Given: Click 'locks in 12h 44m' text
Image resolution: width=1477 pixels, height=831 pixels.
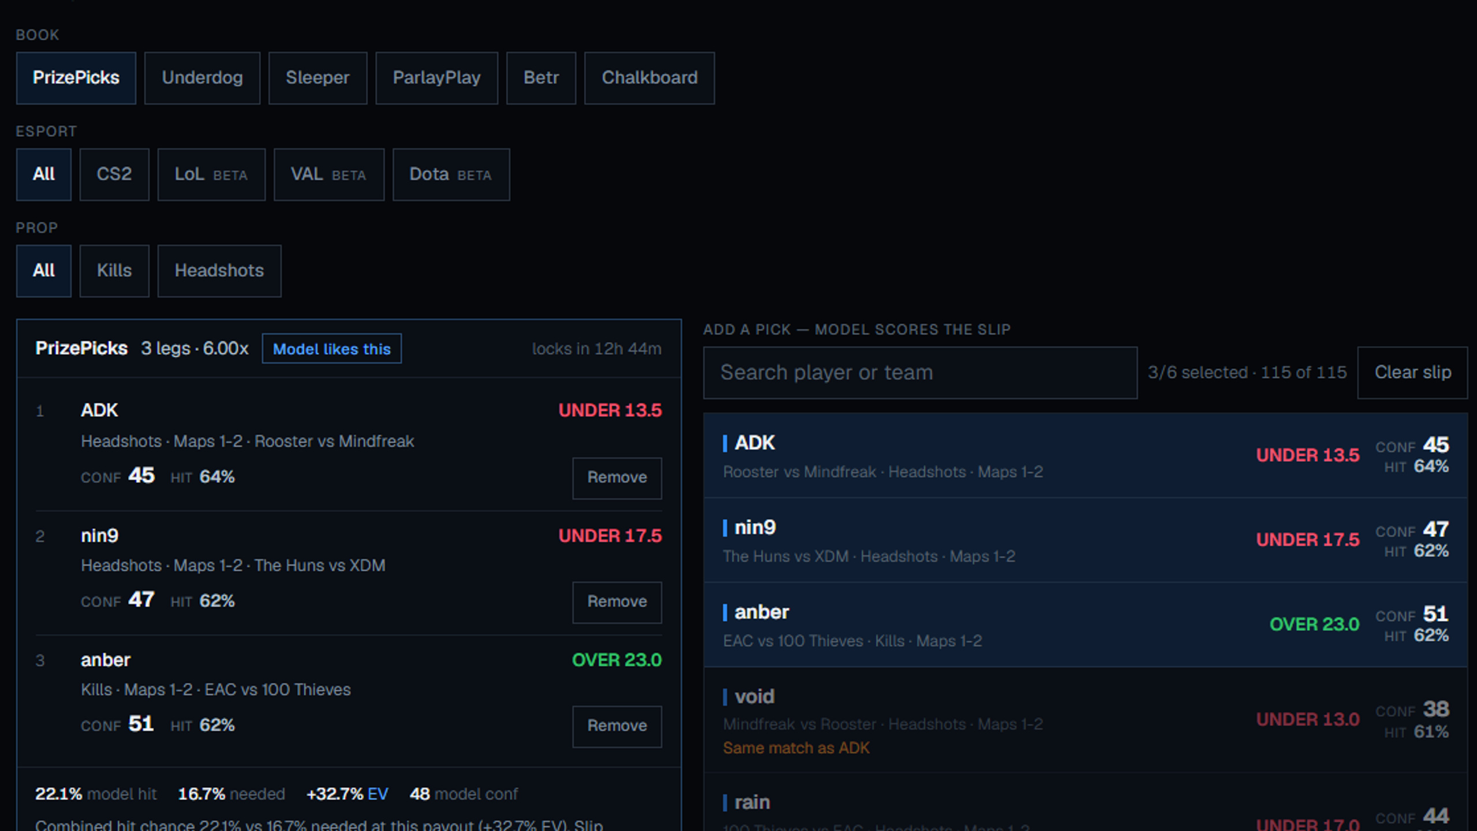Looking at the screenshot, I should coord(596,349).
